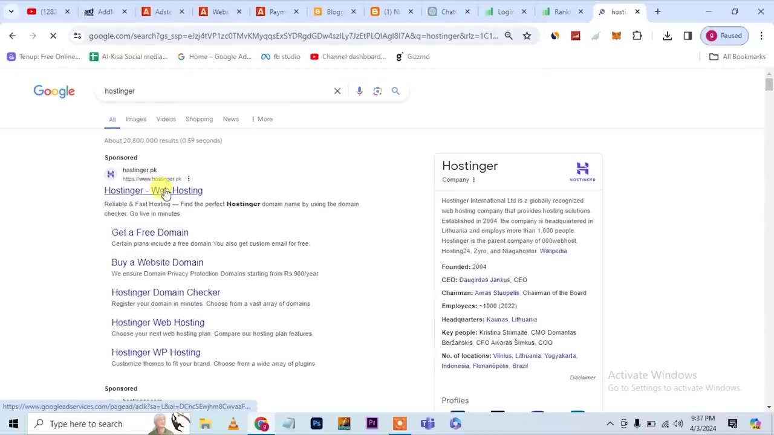Switch to the YouTube (128) tab
This screenshot has height=435, width=774.
pyautogui.click(x=44, y=11)
